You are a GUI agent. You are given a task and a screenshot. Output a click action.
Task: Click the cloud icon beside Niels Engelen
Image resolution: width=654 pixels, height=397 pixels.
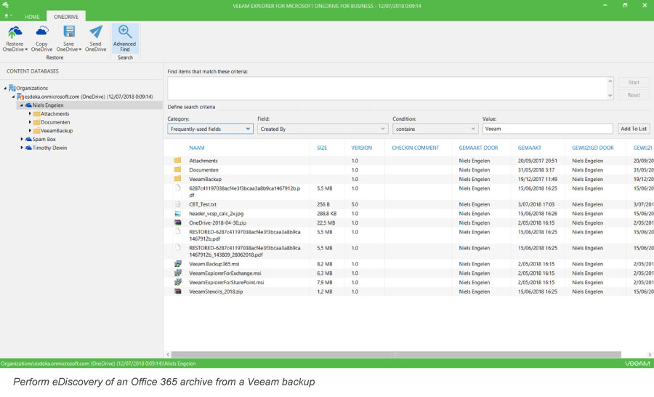(x=28, y=105)
